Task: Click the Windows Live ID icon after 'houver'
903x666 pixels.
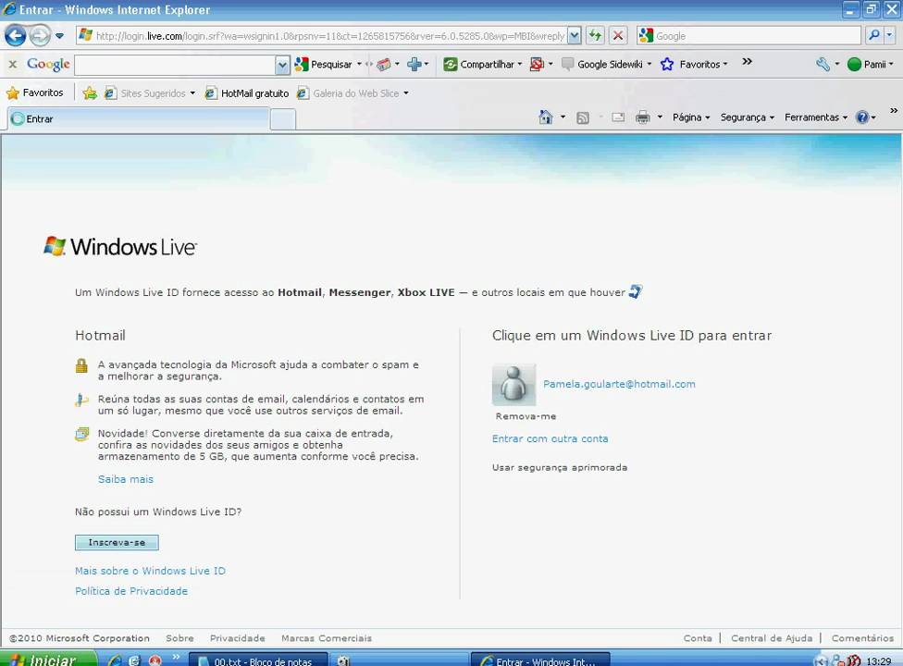Action: click(636, 292)
